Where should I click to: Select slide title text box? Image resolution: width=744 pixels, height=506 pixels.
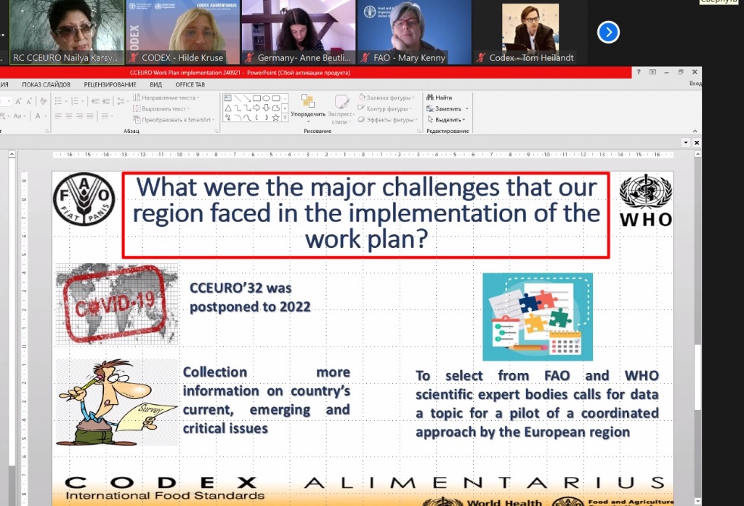point(366,215)
